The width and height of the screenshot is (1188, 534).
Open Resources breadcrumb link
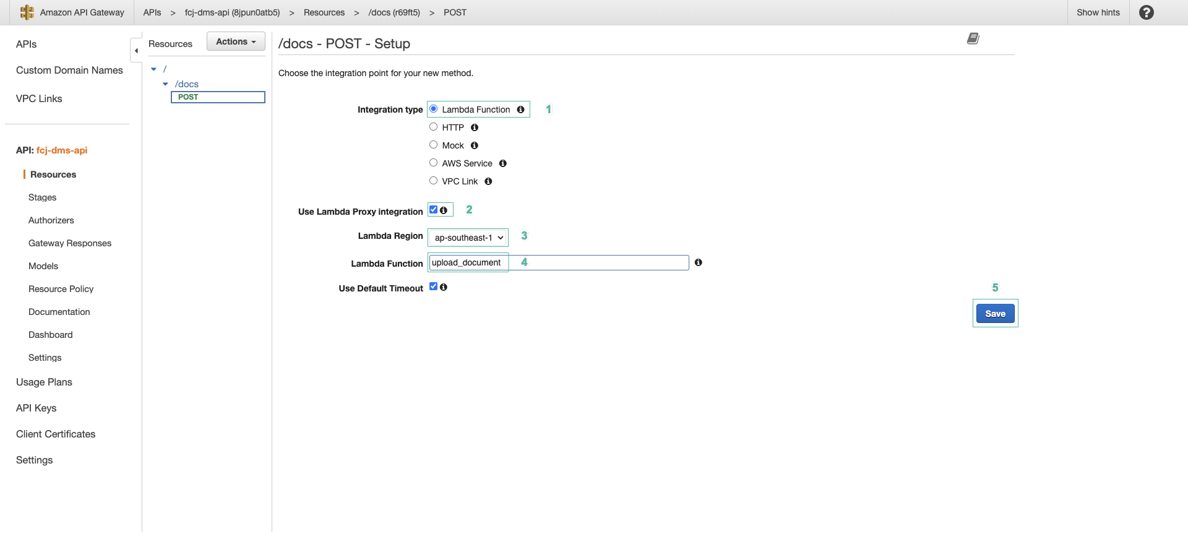324,12
